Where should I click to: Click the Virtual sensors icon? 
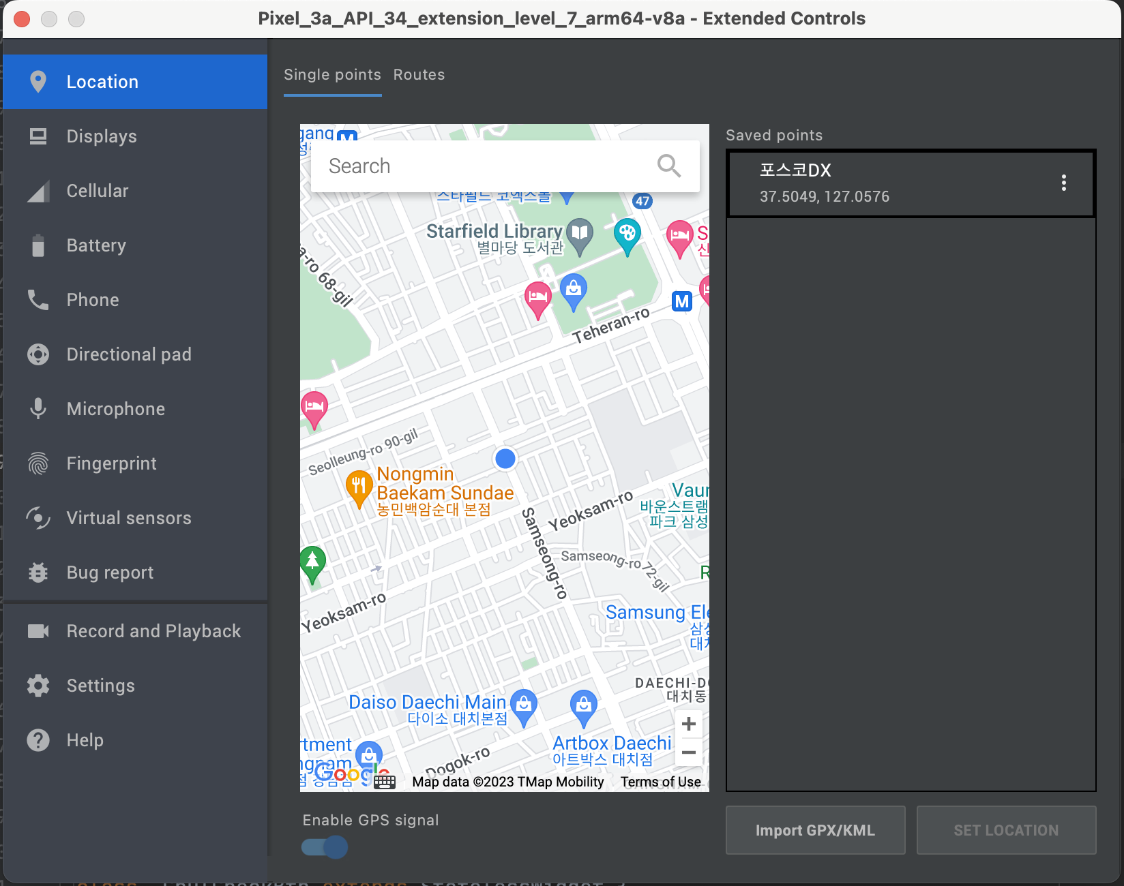[x=38, y=518]
